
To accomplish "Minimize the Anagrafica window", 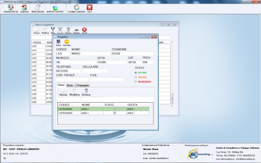I will [142, 37].
